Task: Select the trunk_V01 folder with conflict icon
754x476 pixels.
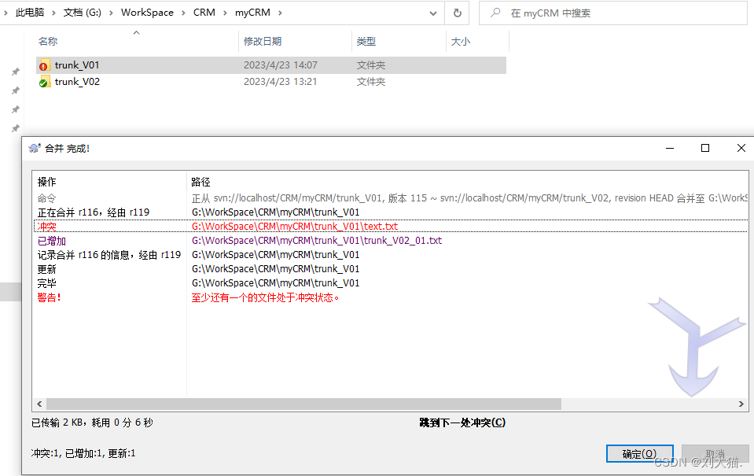Action: point(270,65)
